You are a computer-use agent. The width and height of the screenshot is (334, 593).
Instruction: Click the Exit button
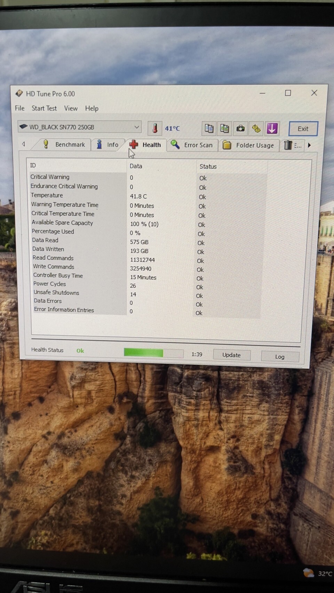point(303,129)
